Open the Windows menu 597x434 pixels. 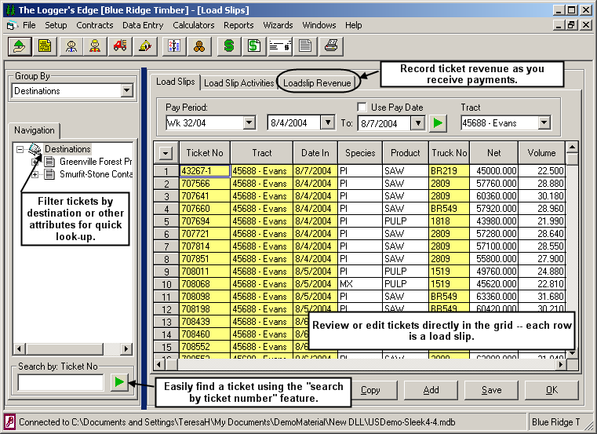(x=319, y=25)
